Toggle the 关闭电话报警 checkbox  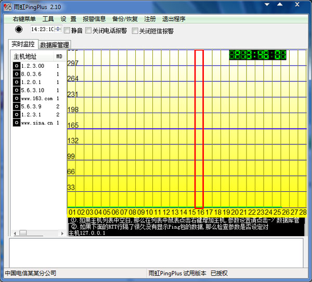88,30
